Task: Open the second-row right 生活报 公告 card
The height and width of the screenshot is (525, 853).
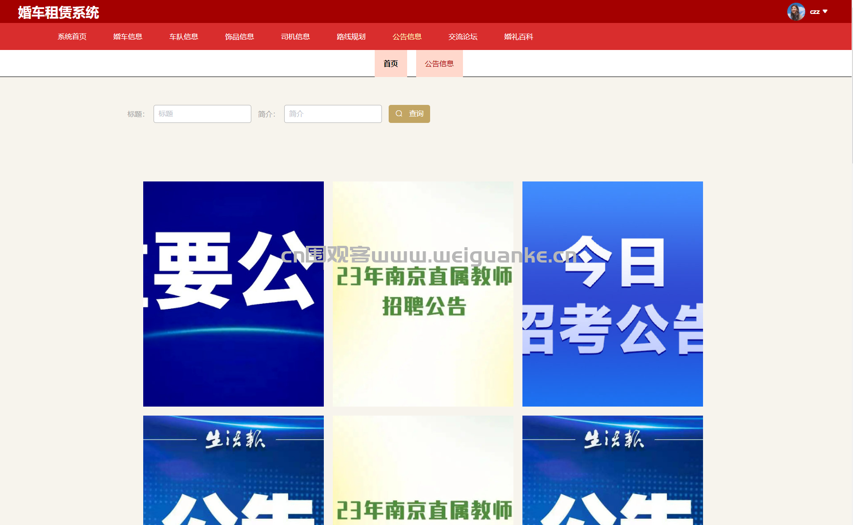Action: point(613,470)
